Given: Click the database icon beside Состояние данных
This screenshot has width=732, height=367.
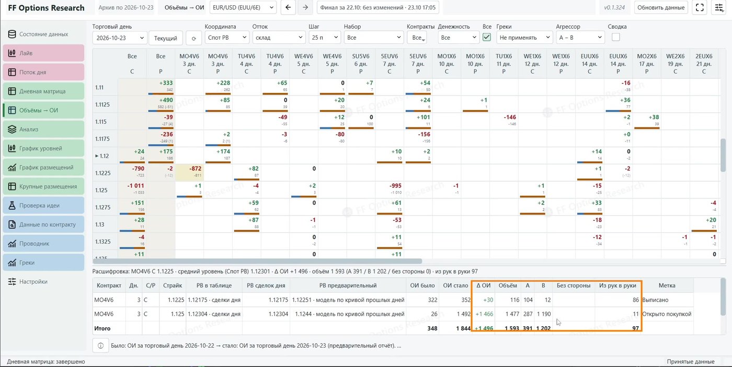Looking at the screenshot, I should (12, 34).
